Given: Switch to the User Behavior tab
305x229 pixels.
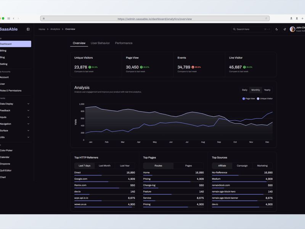Looking at the screenshot, I should 100,43.
